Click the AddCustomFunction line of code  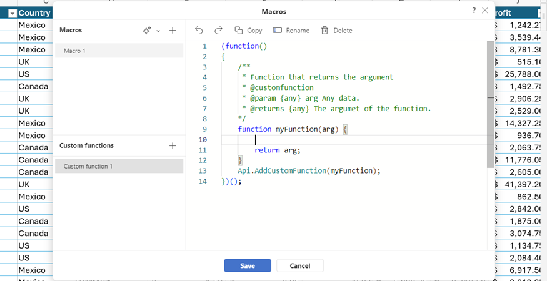coord(309,171)
